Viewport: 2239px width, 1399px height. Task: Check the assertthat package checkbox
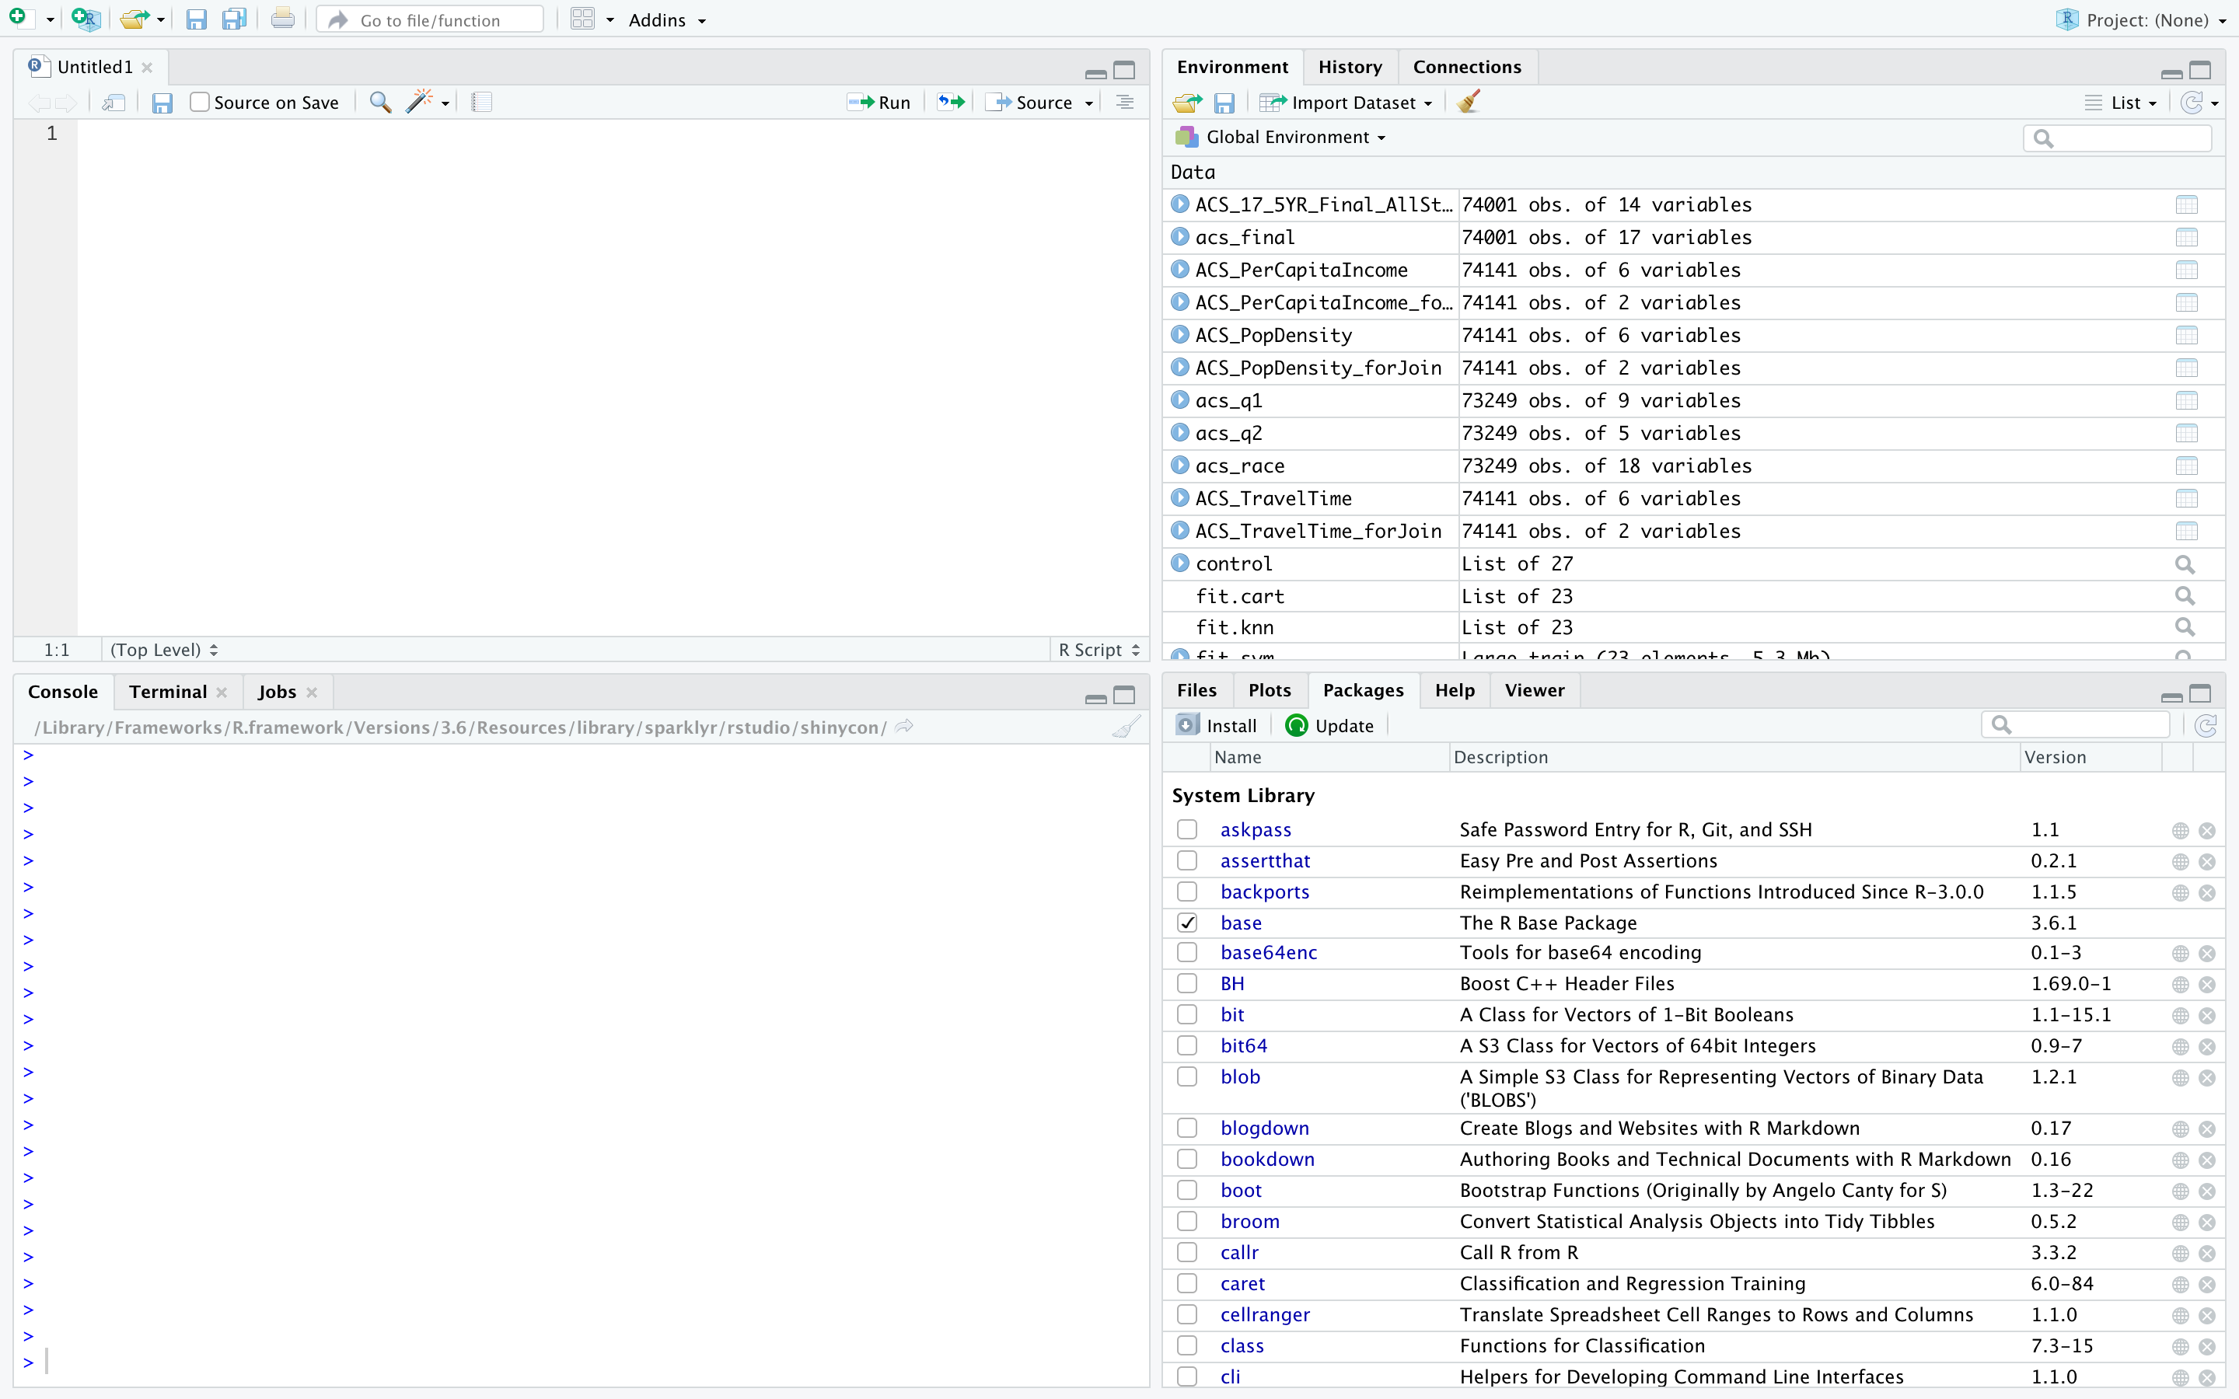[1187, 861]
